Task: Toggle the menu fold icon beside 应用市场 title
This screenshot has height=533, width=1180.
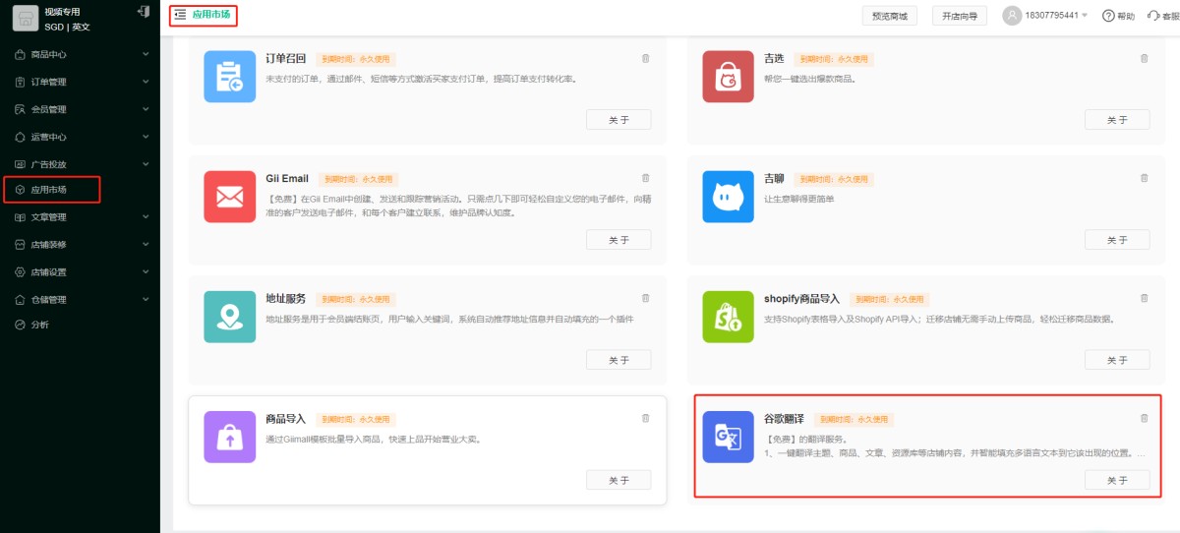Action: tap(180, 15)
